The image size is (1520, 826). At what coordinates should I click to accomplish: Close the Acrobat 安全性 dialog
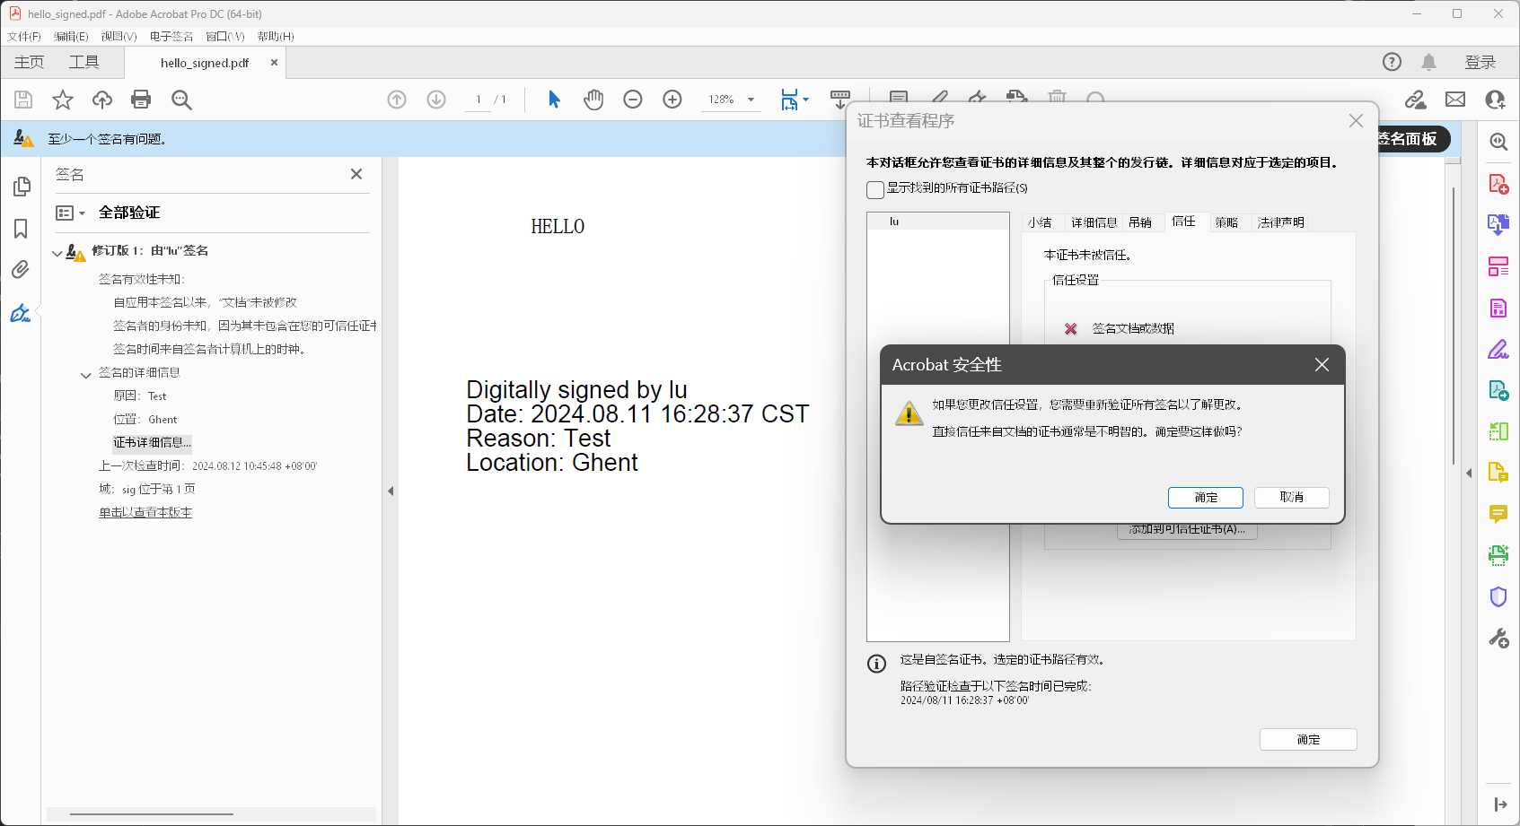point(1322,365)
